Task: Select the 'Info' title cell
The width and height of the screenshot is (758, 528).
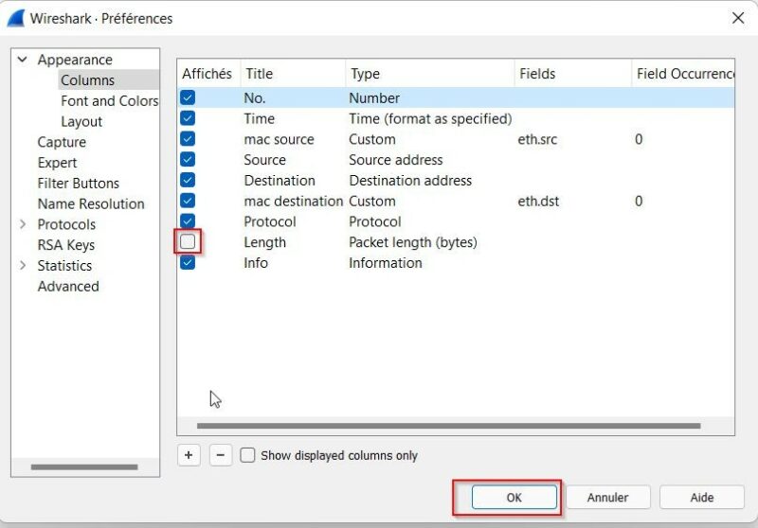Action: pyautogui.click(x=256, y=263)
